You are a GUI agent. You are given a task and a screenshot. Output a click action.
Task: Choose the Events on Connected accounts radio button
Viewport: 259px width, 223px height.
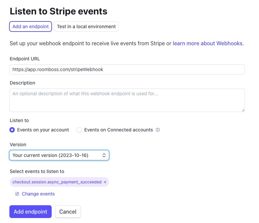pyautogui.click(x=79, y=130)
